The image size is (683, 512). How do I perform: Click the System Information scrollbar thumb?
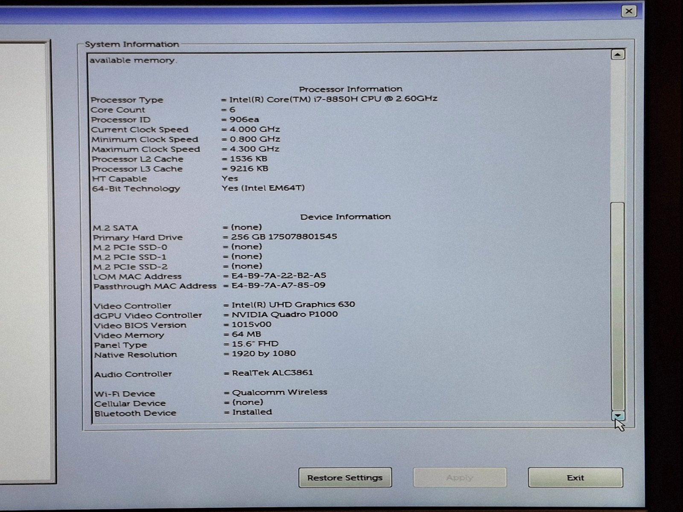coord(618,306)
